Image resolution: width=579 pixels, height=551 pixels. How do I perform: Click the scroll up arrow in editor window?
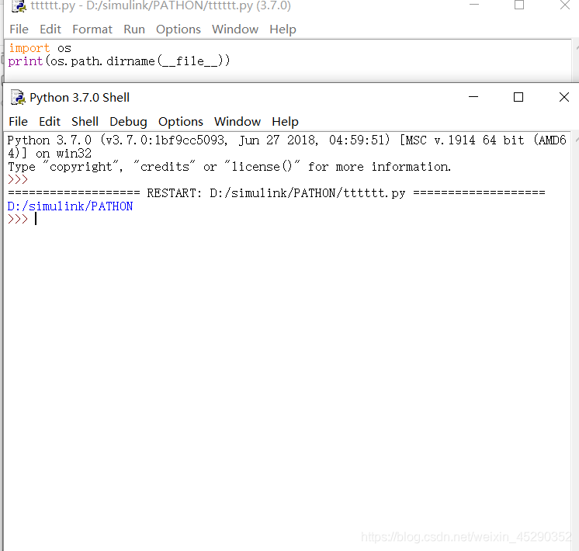point(577,48)
